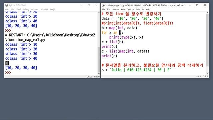The height and width of the screenshot is (120, 213).
Task: Close the function_map_ex1.py editor window
Action: click(x=205, y=5)
